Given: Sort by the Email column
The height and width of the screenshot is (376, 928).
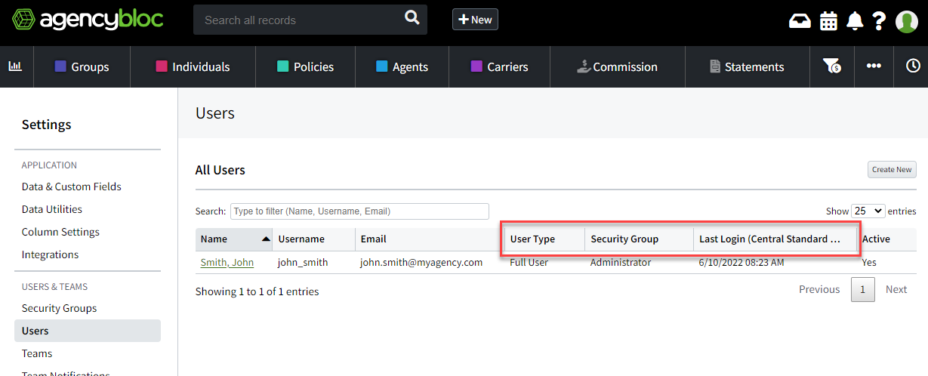Looking at the screenshot, I should (429, 239).
